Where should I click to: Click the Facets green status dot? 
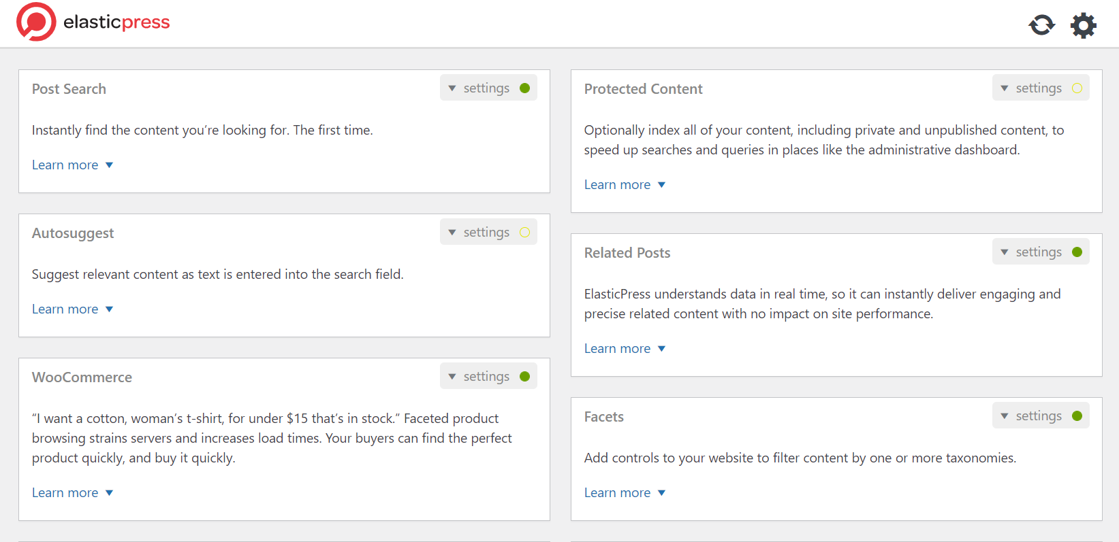pyautogui.click(x=1077, y=416)
